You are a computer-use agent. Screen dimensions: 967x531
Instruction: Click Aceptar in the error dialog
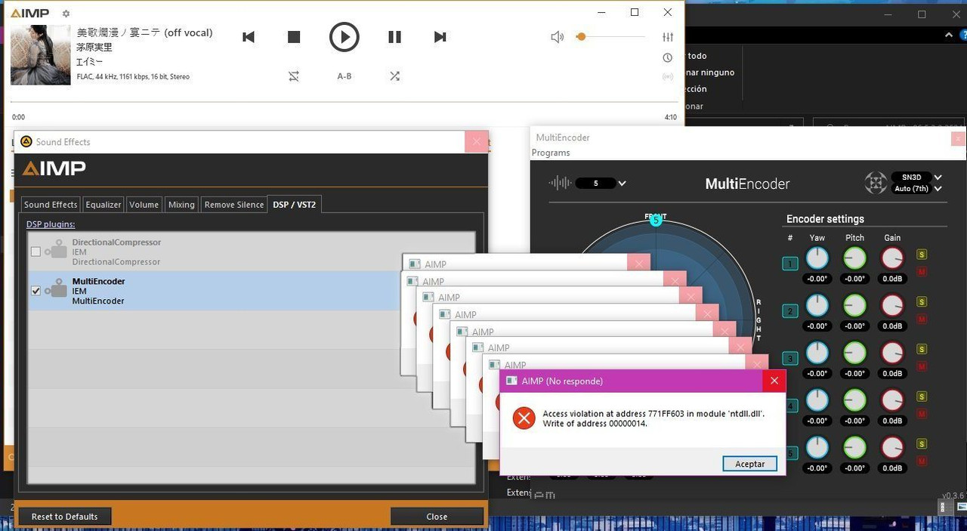pos(749,464)
